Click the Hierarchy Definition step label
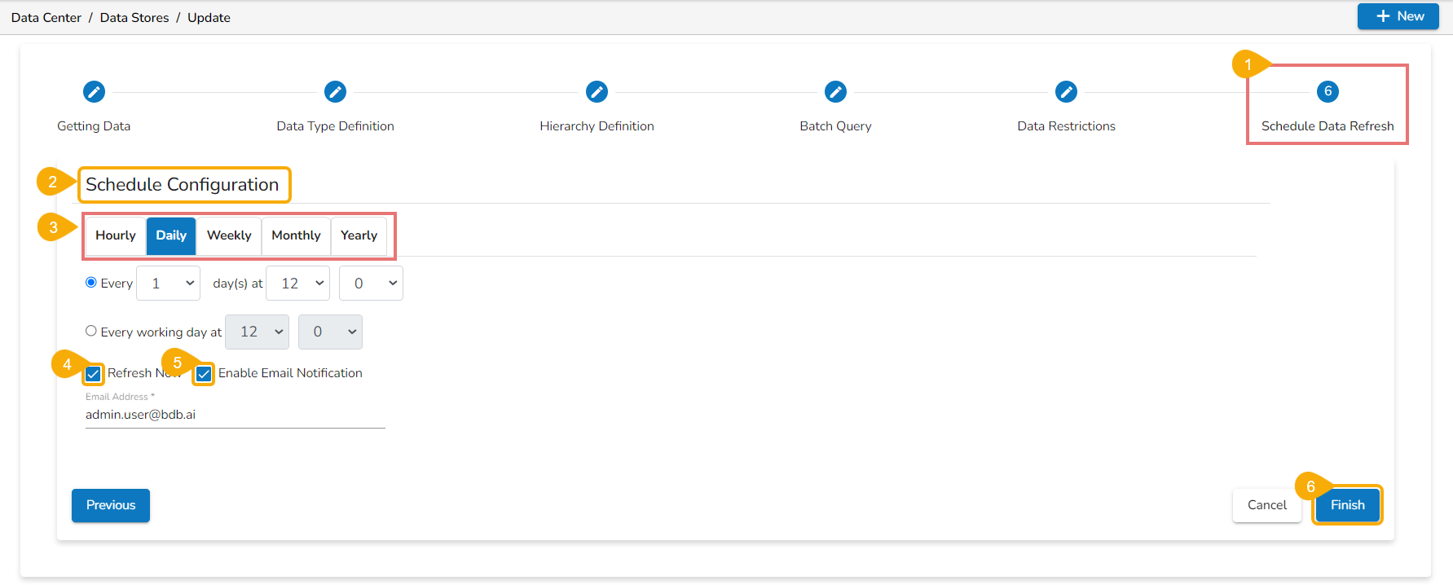Screen dimensions: 1453x585 (x=597, y=126)
